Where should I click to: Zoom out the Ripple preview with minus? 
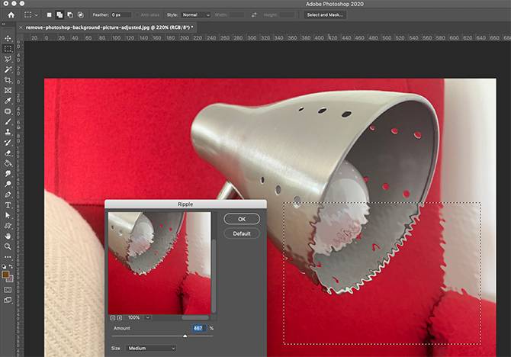(112, 317)
